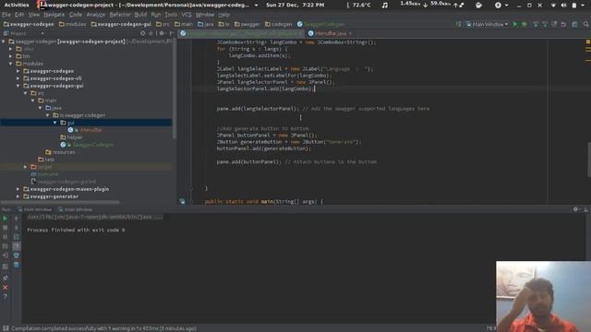Click the print icon in Run console toolbar
The width and height of the screenshot is (591, 332).
pos(17,255)
